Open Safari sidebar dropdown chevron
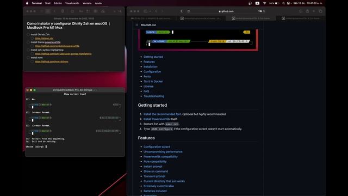The width and height of the screenshot is (348, 196). tap(150, 11)
